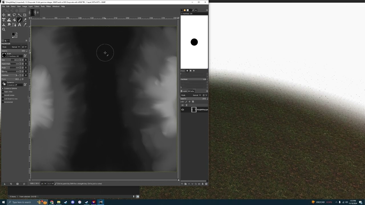Viewport: 365px width, 205px height.
Task: Create a new layer from Layers panel bottom
Action: (182, 184)
